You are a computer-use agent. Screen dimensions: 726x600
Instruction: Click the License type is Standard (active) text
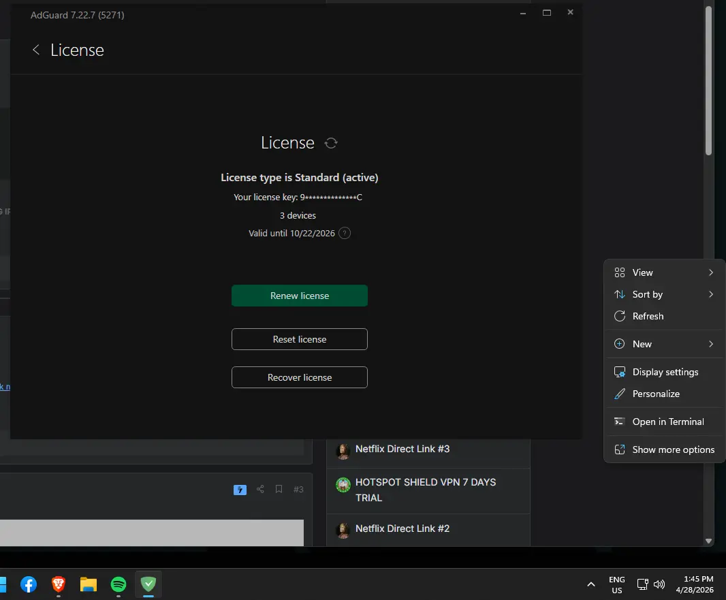point(300,178)
